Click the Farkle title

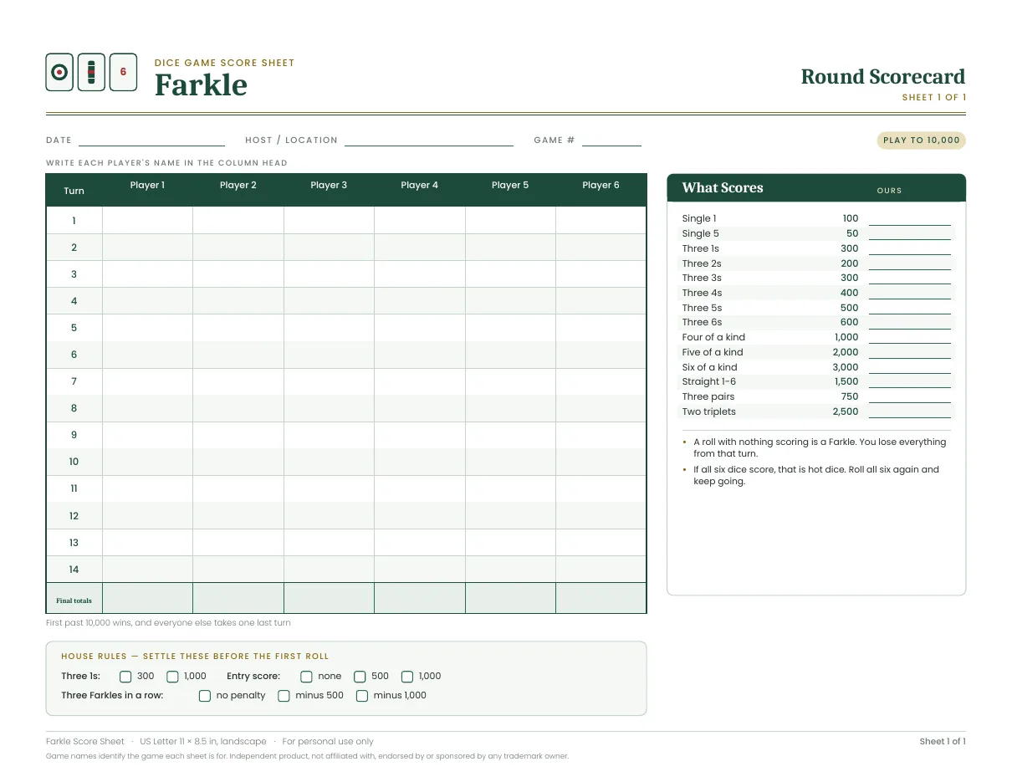click(x=201, y=85)
